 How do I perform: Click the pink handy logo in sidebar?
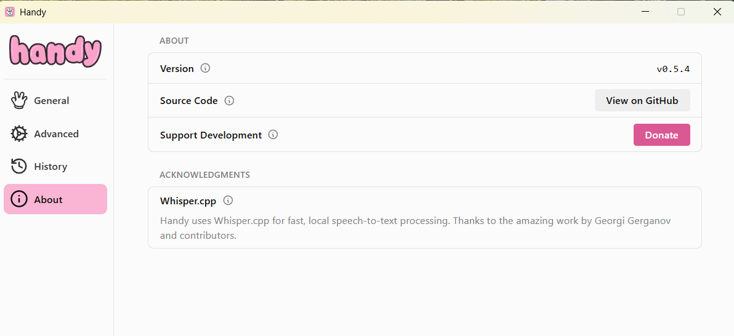(x=55, y=52)
